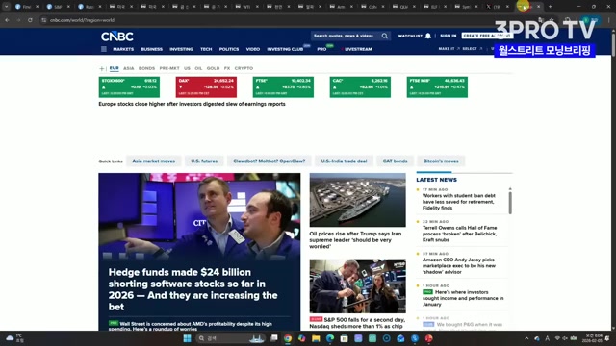The image size is (616, 346).
Task: Click the Latest News list scrollbar
Action: [510, 203]
